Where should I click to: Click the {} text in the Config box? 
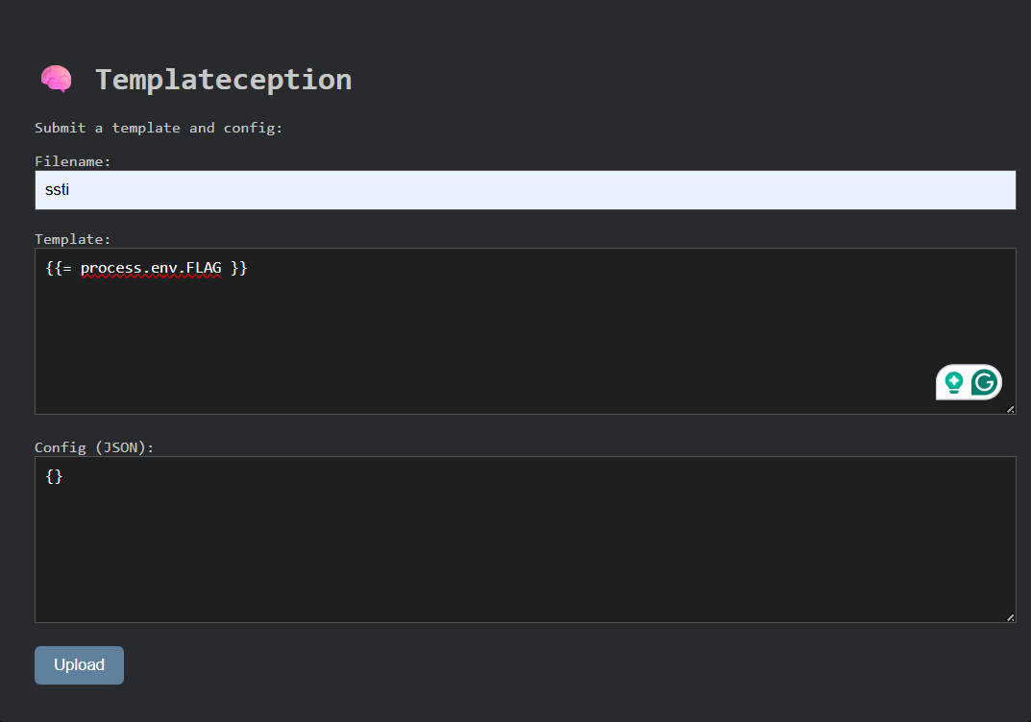54,475
